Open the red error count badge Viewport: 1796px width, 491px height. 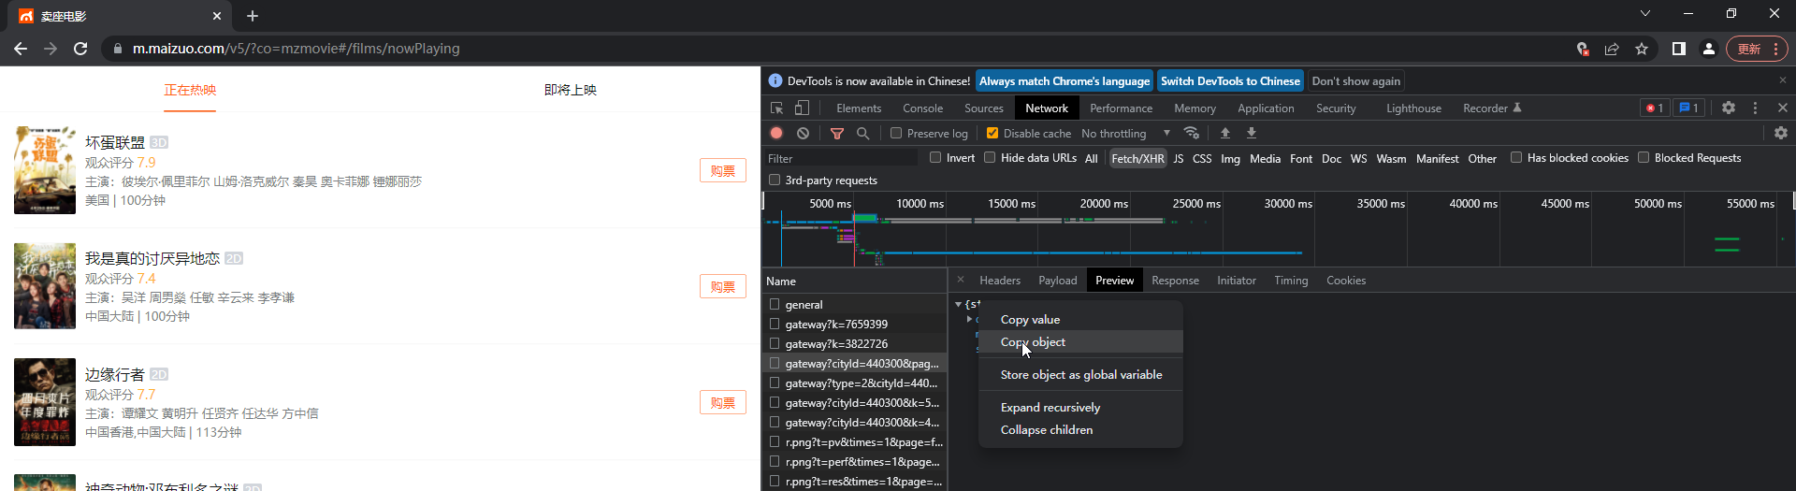1654,108
